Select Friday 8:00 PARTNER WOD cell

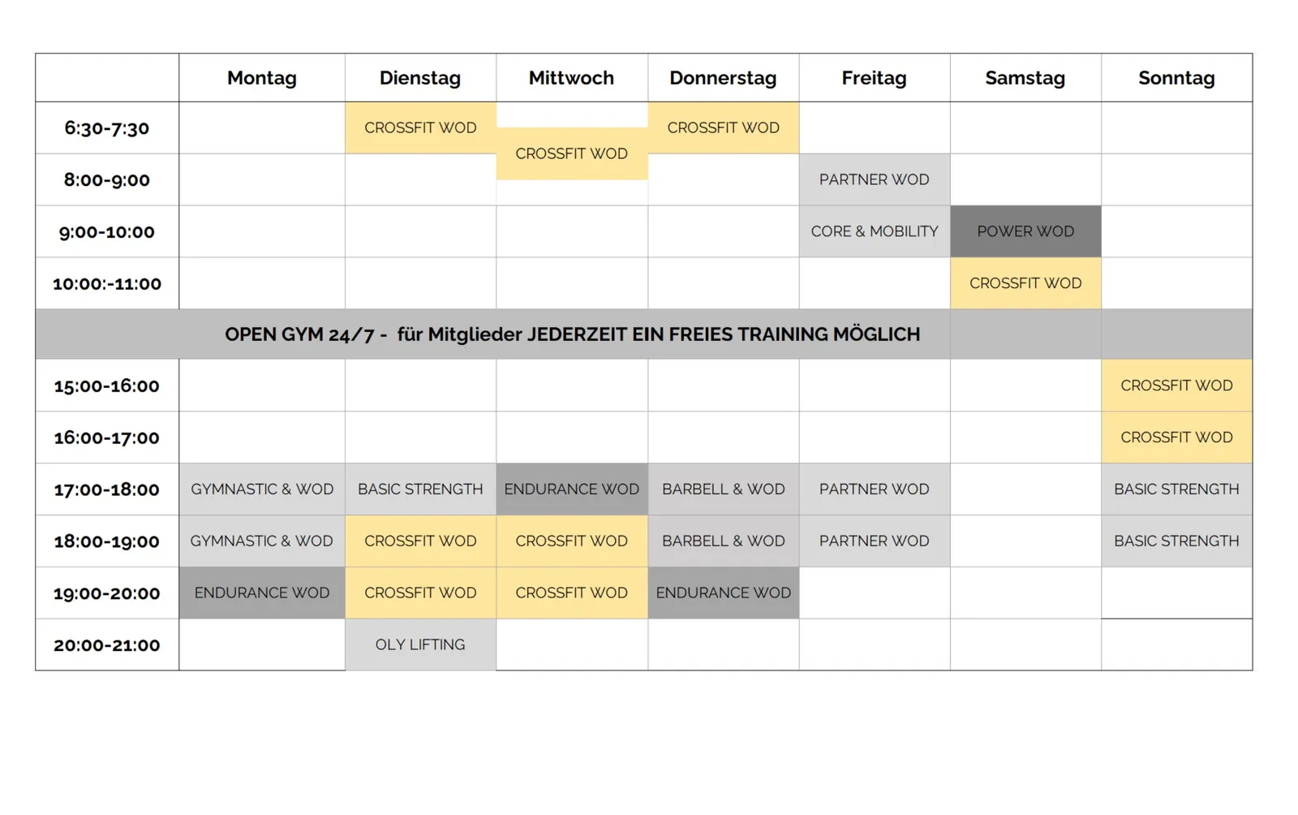[x=875, y=179]
